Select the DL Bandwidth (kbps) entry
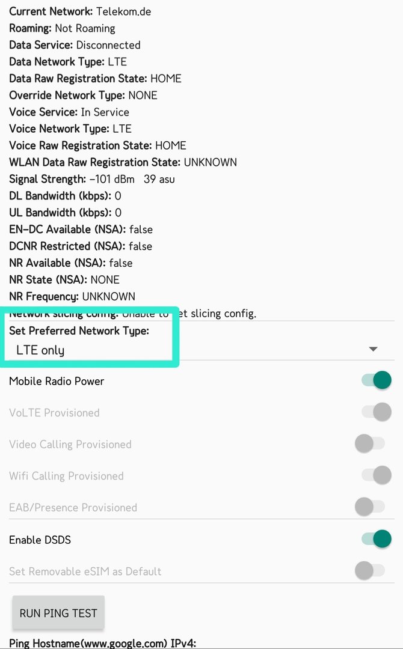The height and width of the screenshot is (649, 403). pyautogui.click(x=65, y=196)
